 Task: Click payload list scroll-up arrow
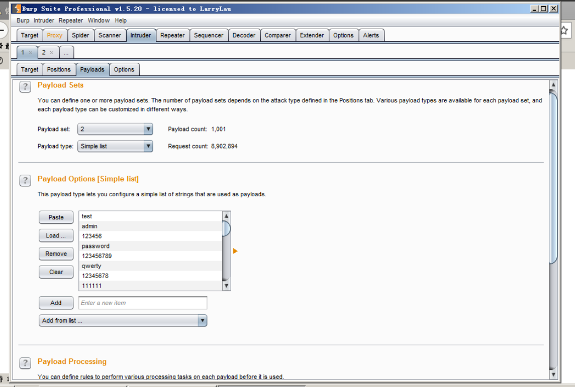pos(226,216)
